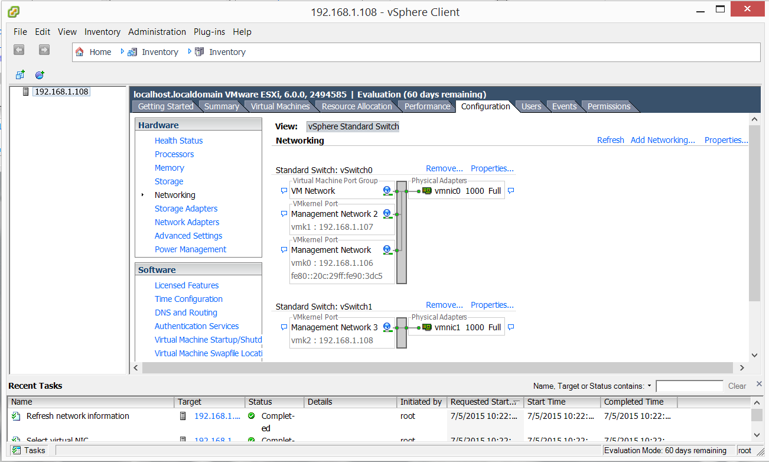Click Remove link for vSwitch1
This screenshot has width=769, height=462.
[444, 305]
